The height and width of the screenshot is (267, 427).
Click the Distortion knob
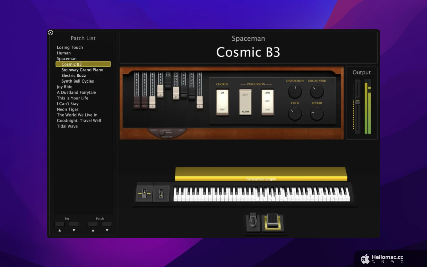click(295, 91)
